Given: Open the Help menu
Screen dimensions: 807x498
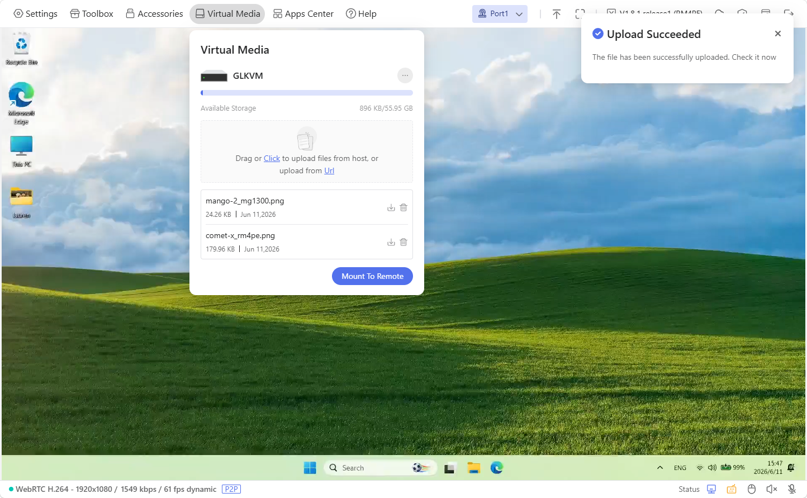Looking at the screenshot, I should 361,13.
